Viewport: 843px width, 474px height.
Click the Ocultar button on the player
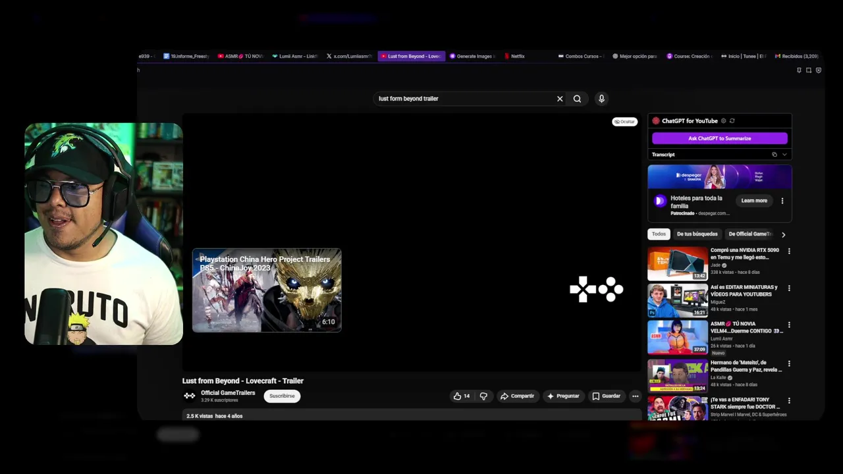coord(624,122)
